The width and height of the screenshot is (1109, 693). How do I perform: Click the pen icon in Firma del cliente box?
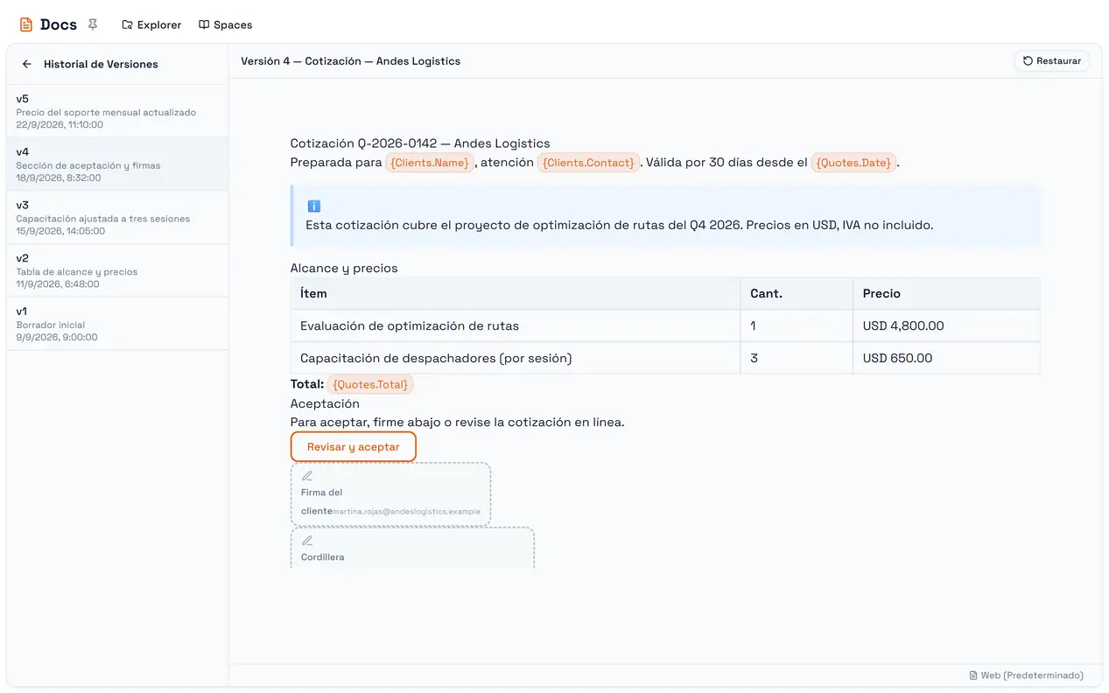[x=307, y=476]
